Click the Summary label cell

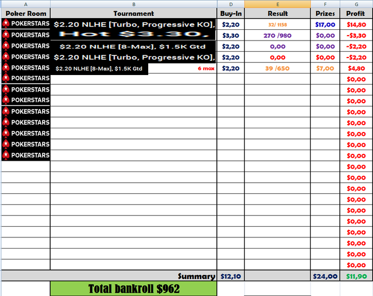coord(109,276)
